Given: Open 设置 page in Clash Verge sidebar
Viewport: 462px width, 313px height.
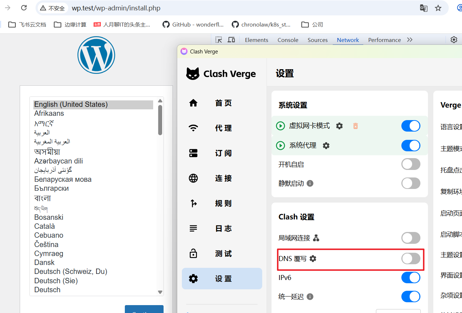Looking at the screenshot, I should coord(222,279).
